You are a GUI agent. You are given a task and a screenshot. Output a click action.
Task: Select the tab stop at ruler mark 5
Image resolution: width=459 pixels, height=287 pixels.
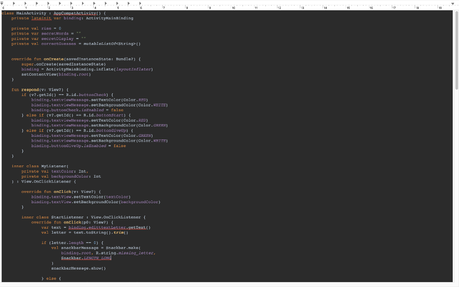pos(117,4)
